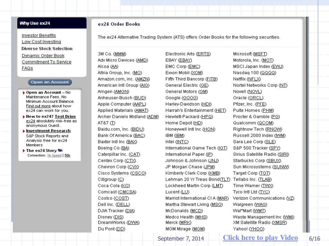Open the Investor Benefits link
This screenshot has width=329, height=246.
coord(39,35)
